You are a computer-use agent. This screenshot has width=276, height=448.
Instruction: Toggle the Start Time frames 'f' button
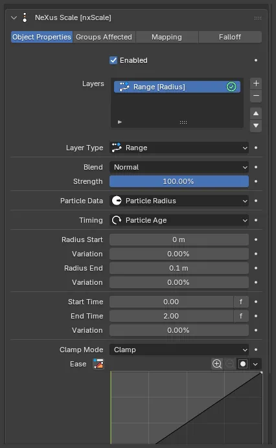coord(241,302)
